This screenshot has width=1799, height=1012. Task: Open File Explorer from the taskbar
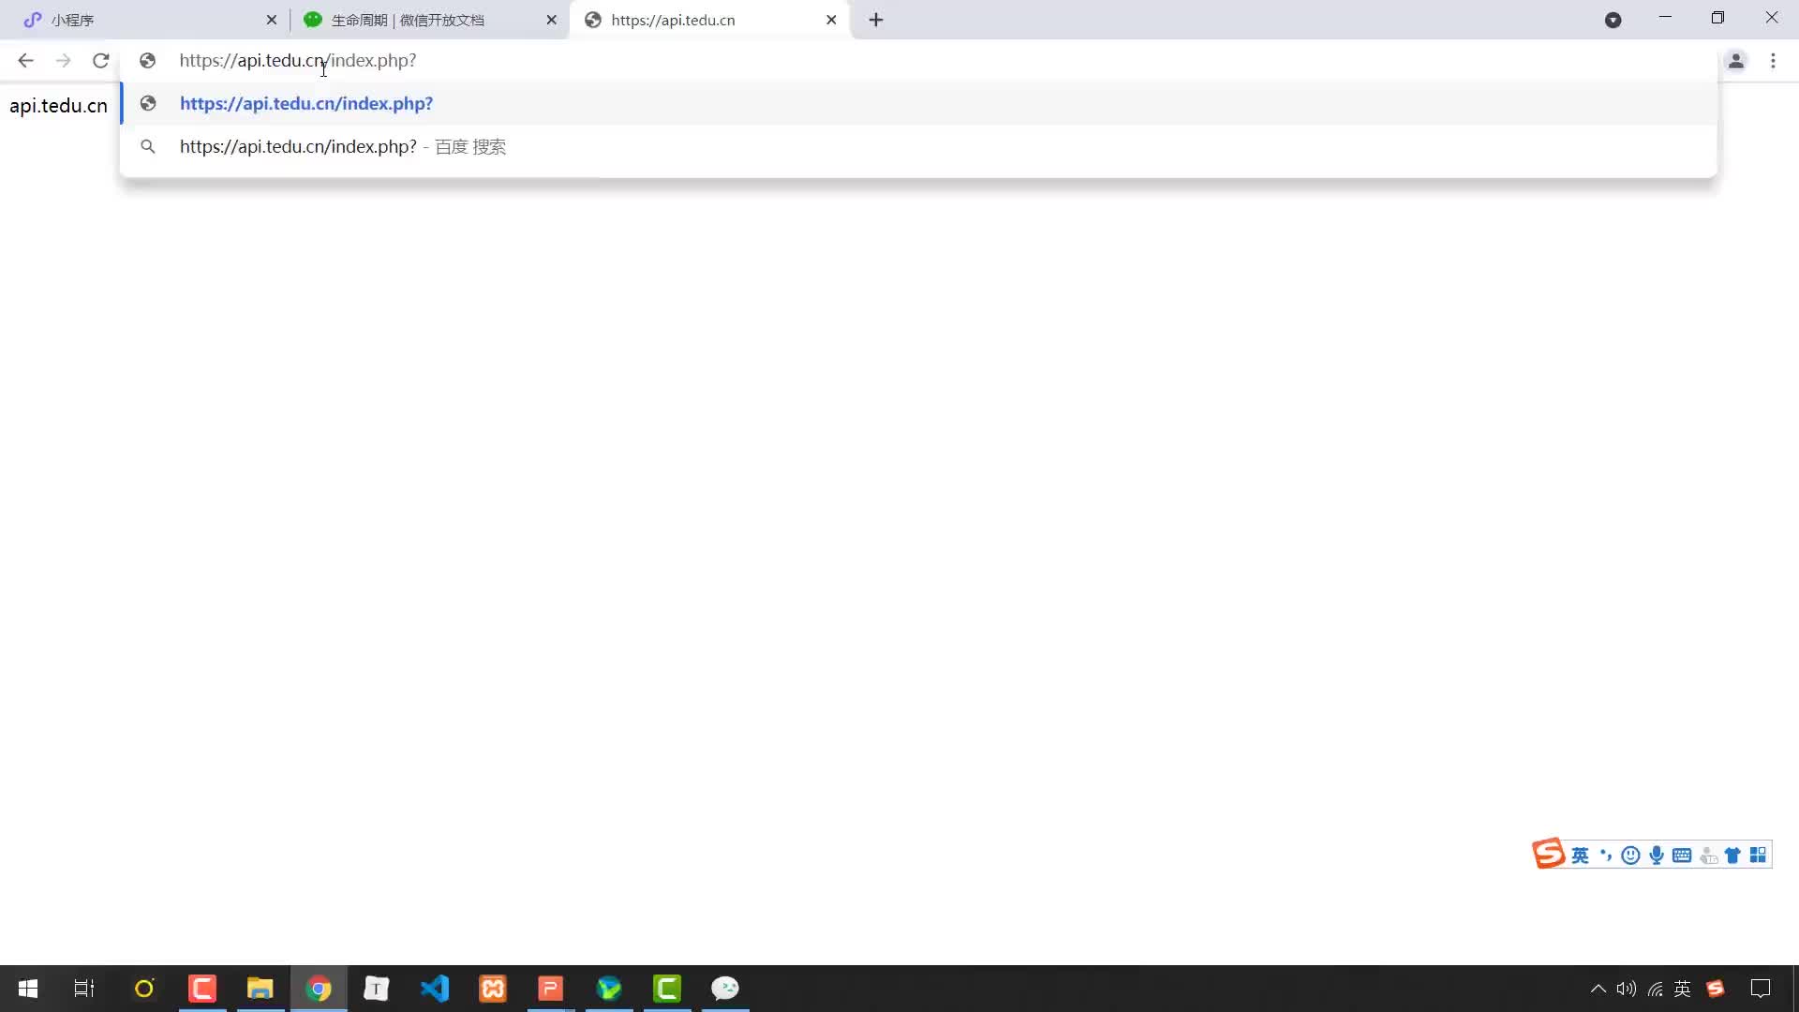click(x=260, y=989)
